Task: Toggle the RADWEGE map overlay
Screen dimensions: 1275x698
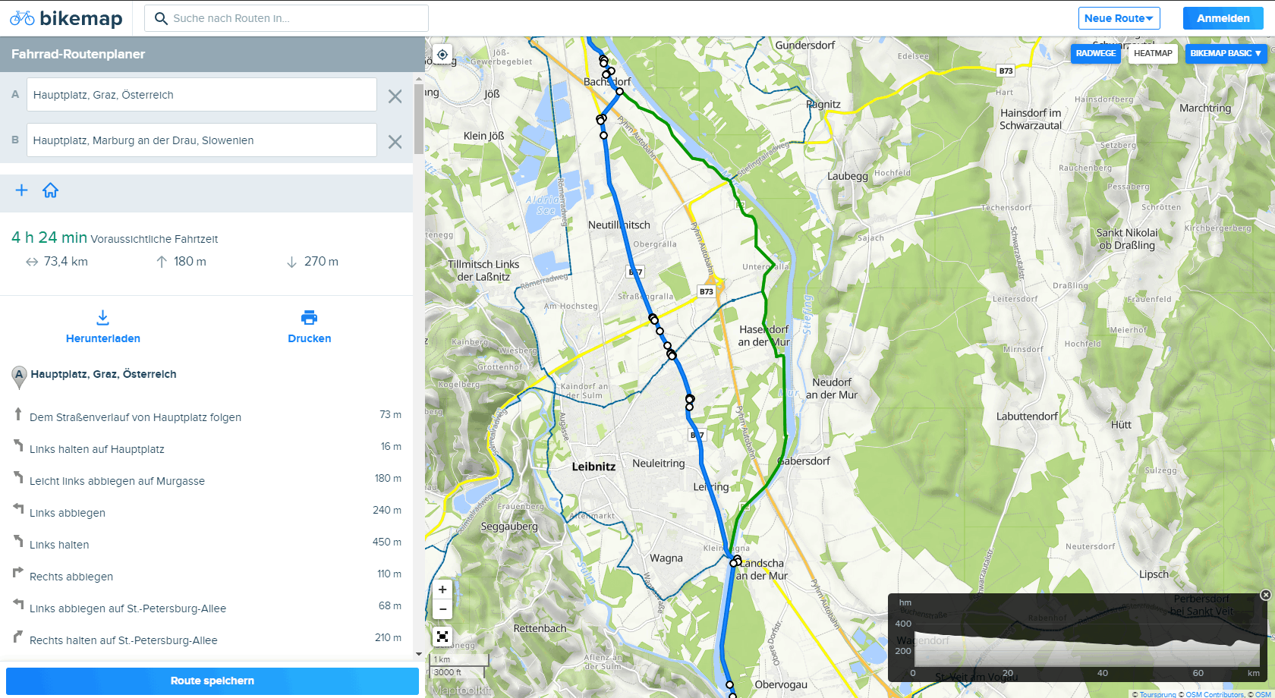Action: tap(1095, 53)
